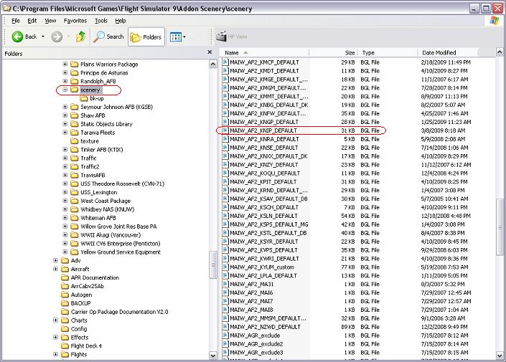Image resolution: width=506 pixels, height=362 pixels.
Task: Expand the Plains Warriors Package folder
Action: (x=65, y=64)
